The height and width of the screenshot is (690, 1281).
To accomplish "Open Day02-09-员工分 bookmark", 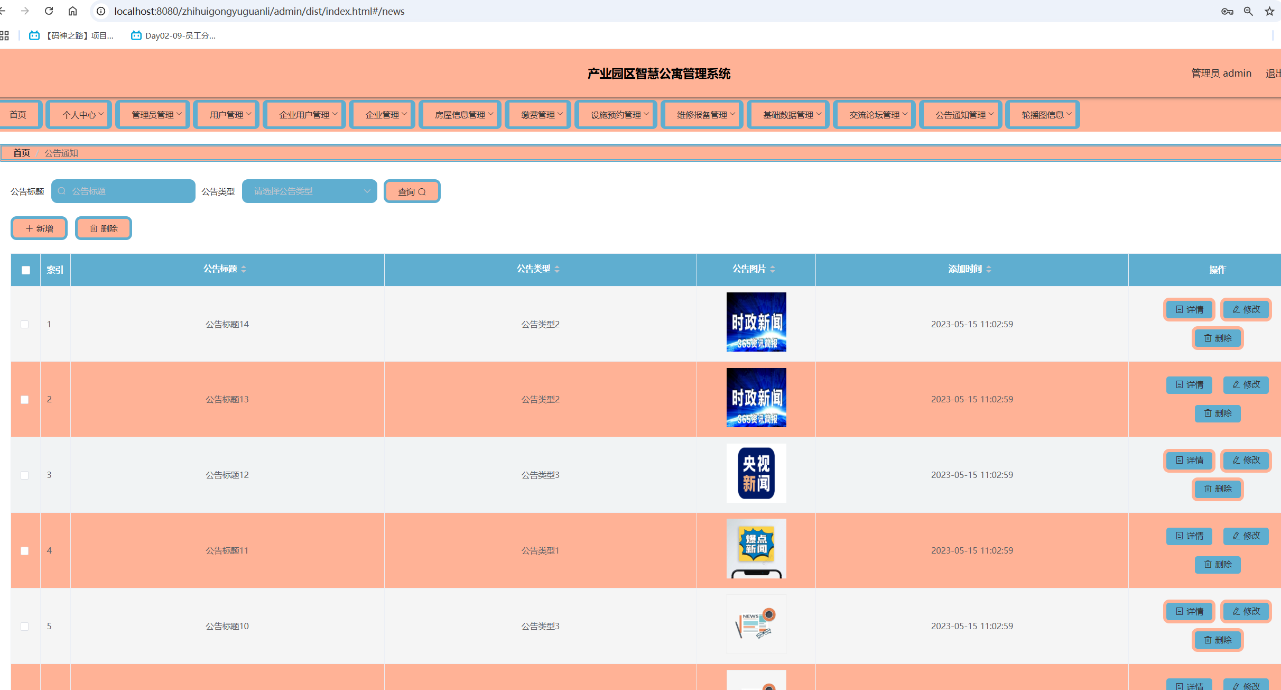I will (173, 35).
